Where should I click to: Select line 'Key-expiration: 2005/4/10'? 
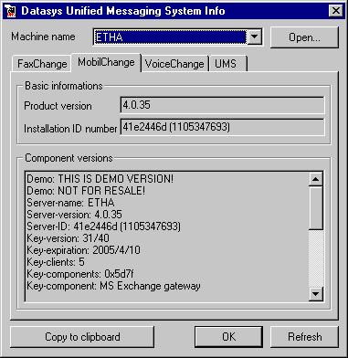click(83, 250)
